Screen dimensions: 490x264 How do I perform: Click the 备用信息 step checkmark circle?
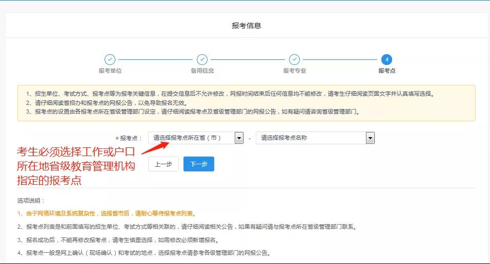pyautogui.click(x=202, y=59)
